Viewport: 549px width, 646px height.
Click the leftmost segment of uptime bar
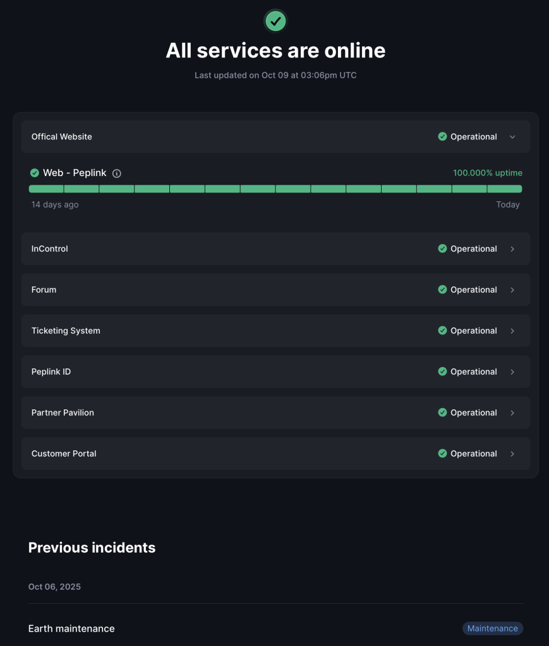pyautogui.click(x=46, y=189)
